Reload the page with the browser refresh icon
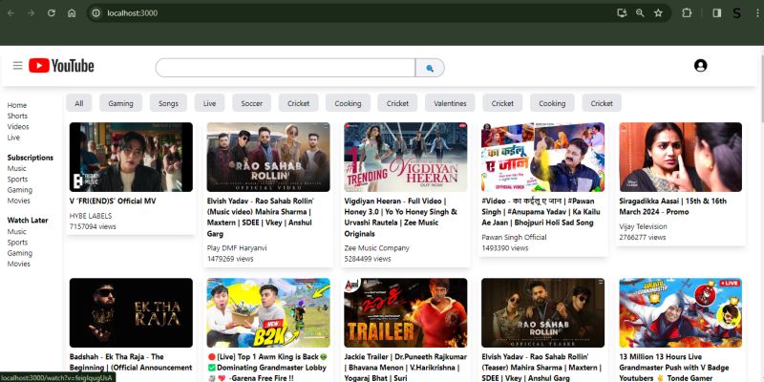This screenshot has width=764, height=382. [x=50, y=13]
